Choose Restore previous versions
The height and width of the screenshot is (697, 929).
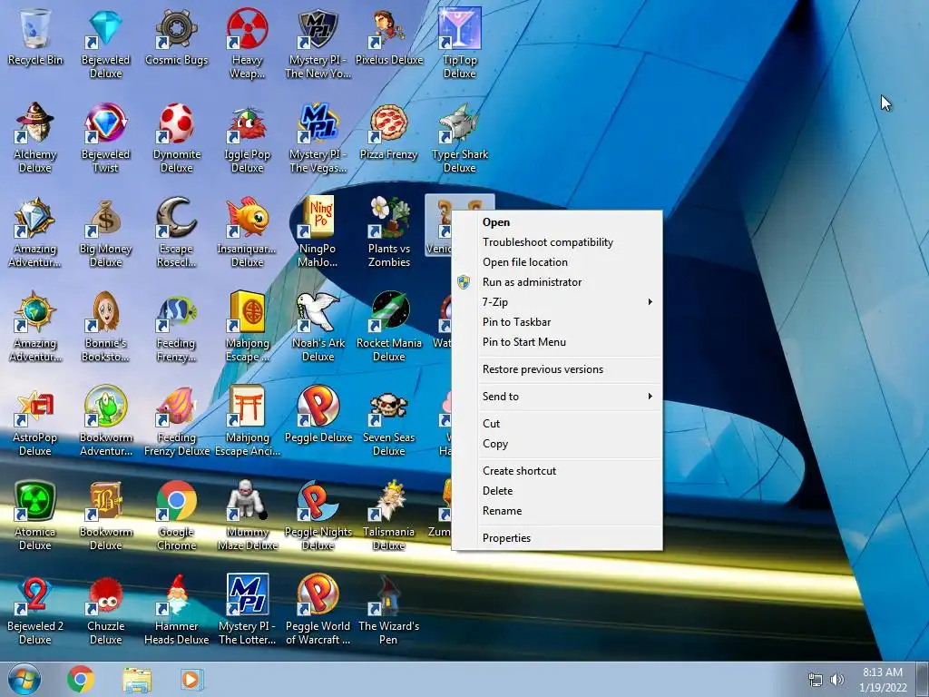(557, 369)
